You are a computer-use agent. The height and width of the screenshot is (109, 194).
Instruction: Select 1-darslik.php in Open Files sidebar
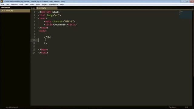coord(15,11)
